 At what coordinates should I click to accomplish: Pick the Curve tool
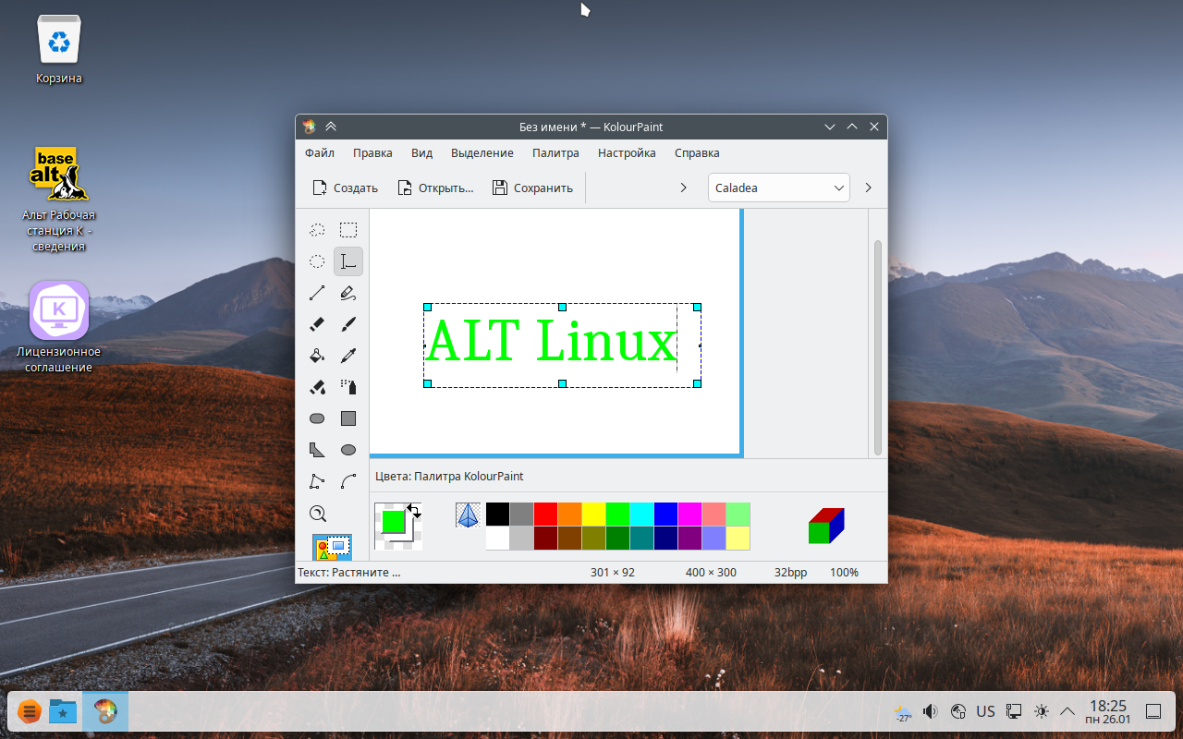click(x=348, y=481)
